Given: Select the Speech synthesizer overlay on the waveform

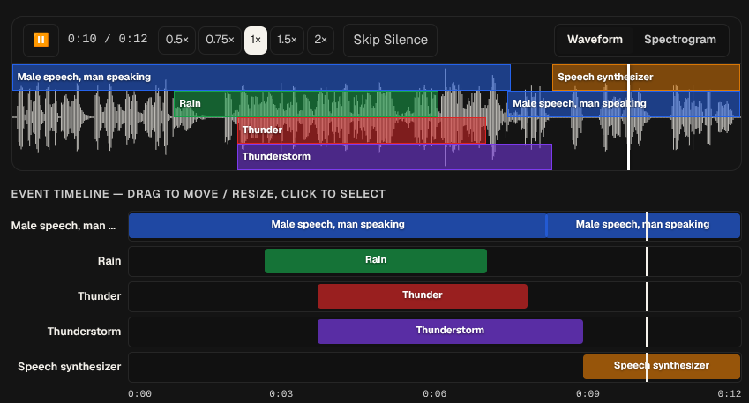Looking at the screenshot, I should [x=646, y=78].
